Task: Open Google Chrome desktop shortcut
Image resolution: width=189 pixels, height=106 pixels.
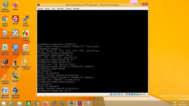Action: (x=5, y=21)
